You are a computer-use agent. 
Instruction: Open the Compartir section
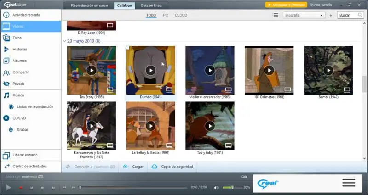[30, 72]
